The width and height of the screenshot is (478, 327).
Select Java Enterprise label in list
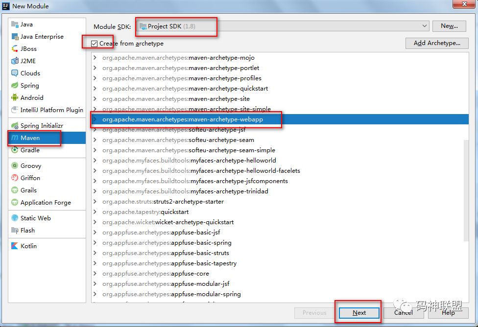tap(42, 37)
